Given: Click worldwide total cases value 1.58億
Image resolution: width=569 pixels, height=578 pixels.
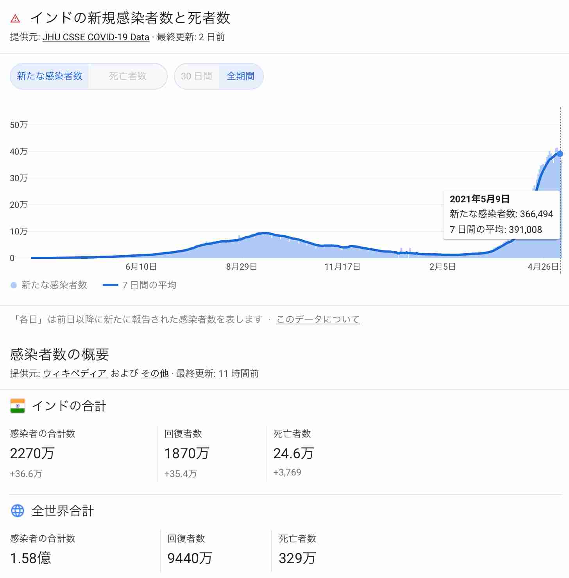Looking at the screenshot, I should (30, 558).
